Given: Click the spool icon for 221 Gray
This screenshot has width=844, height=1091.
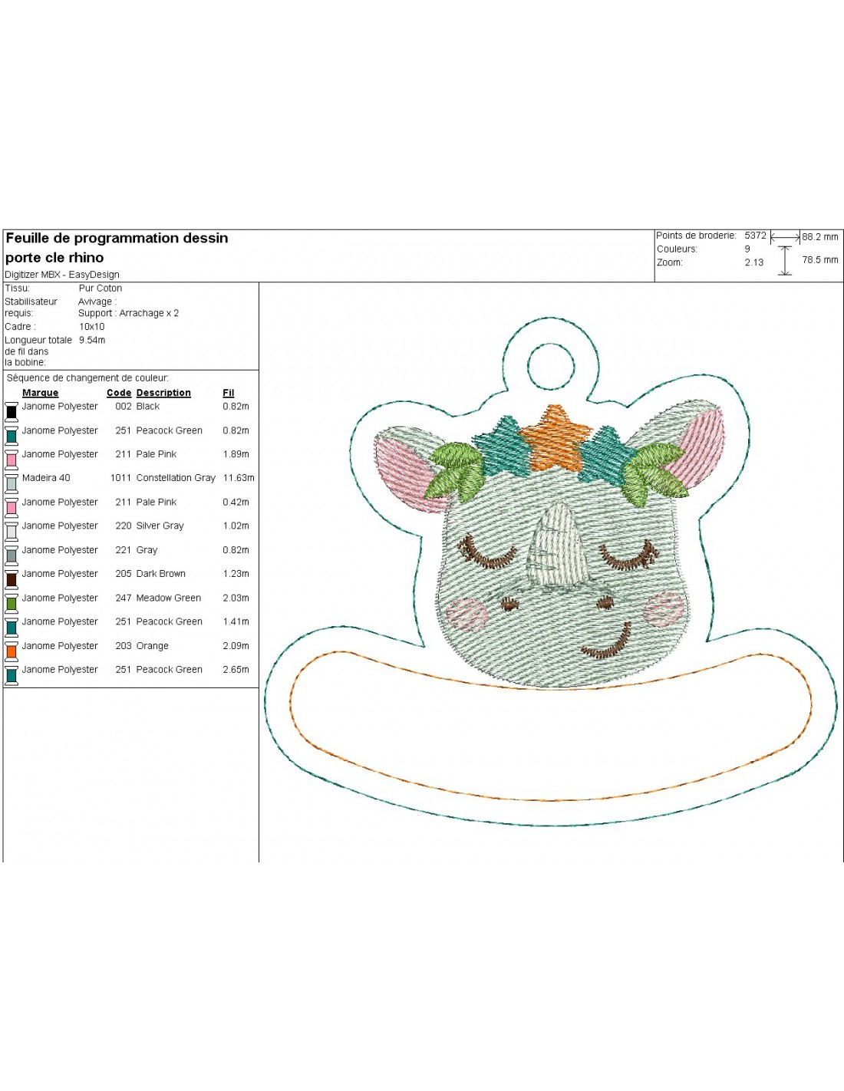Looking at the screenshot, I should [12, 554].
